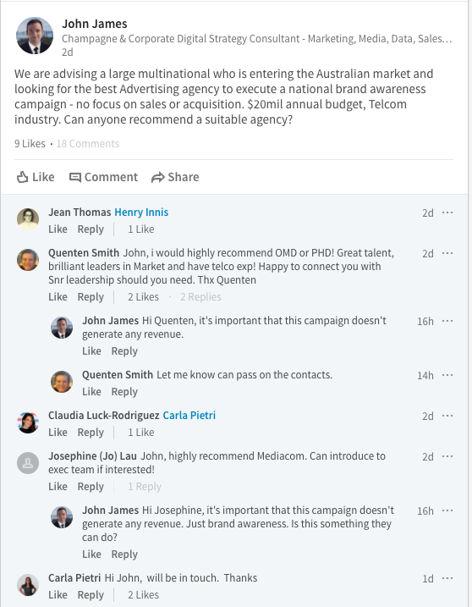Viewport: 472px width, 607px height.
Task: View the 9 Likes on the post
Action: click(x=30, y=144)
